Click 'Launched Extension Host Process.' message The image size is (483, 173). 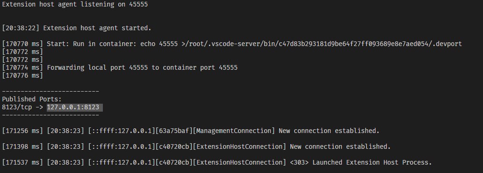(x=372, y=162)
